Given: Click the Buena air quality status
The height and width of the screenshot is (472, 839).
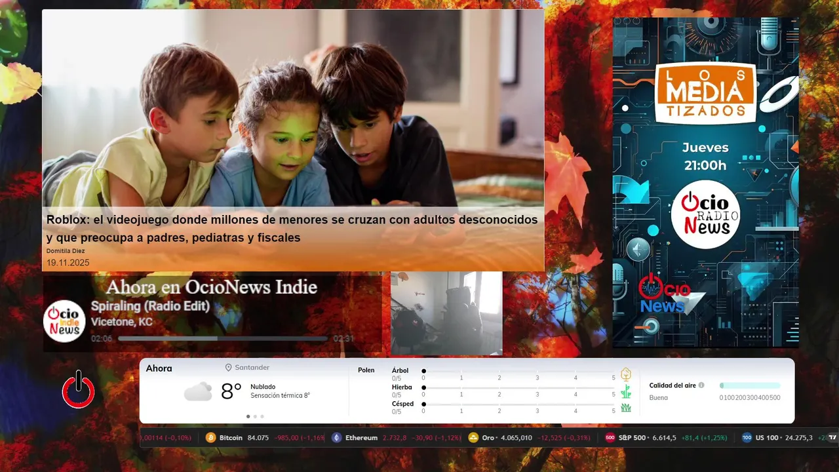Looking at the screenshot, I should (x=659, y=398).
